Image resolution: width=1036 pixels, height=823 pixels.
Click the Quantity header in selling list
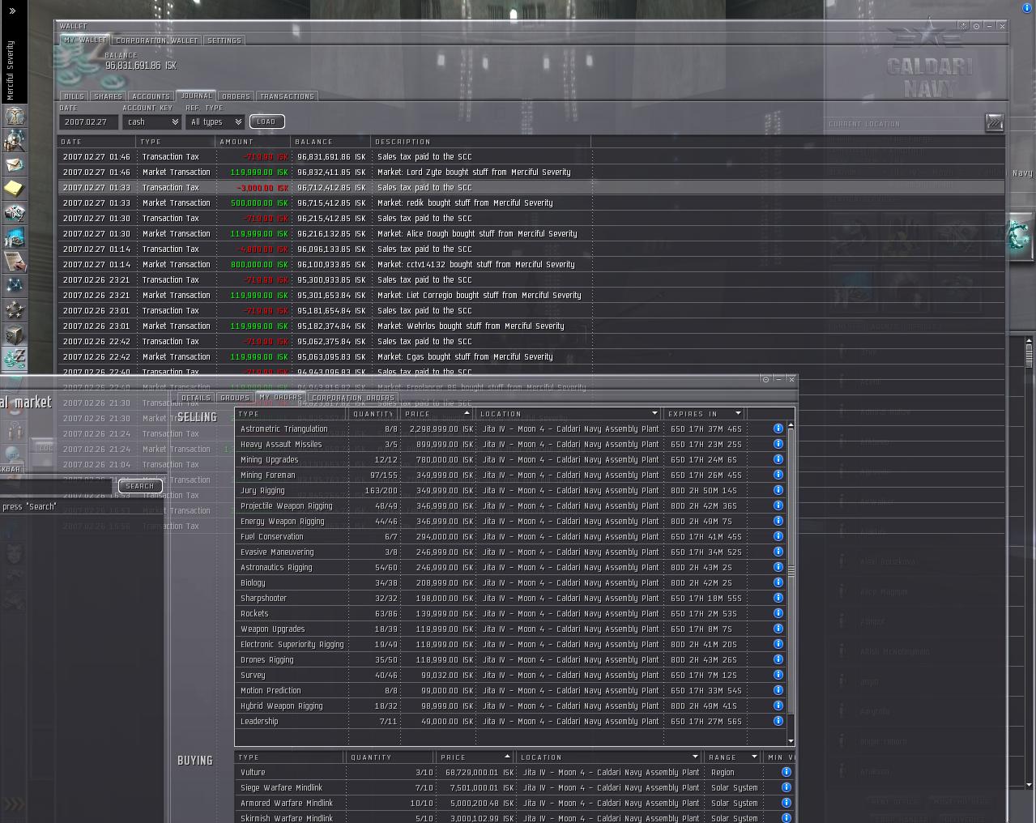[374, 413]
